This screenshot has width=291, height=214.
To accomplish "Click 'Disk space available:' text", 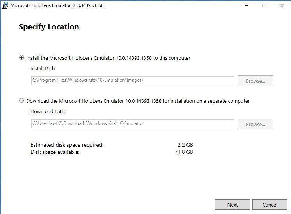I will coord(55,152).
